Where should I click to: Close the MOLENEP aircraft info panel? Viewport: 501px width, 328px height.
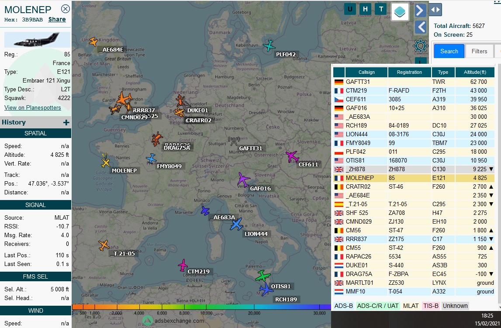pos(65,9)
